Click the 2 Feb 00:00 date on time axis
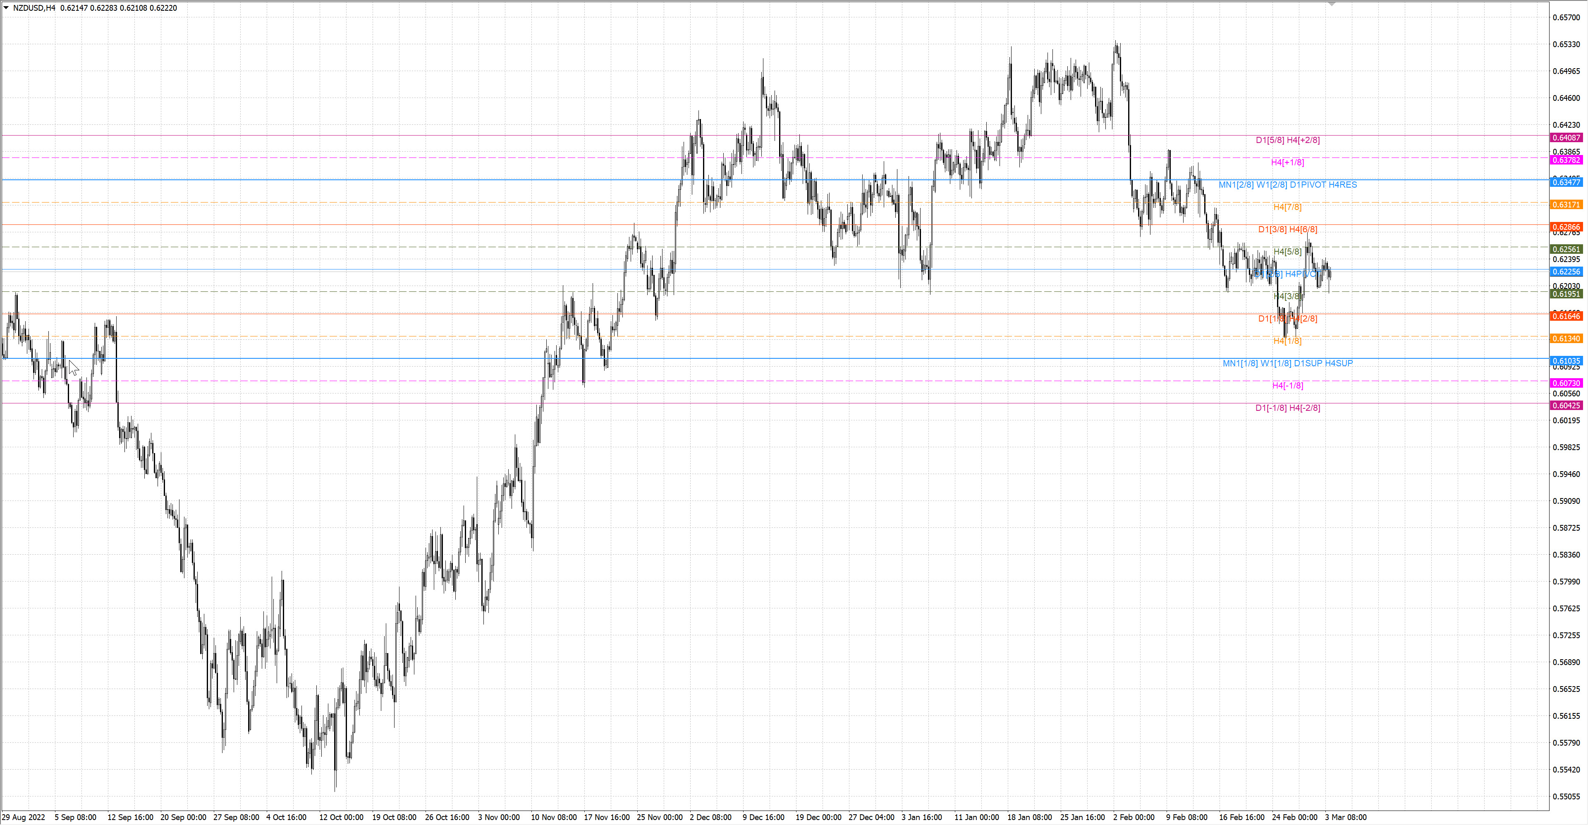Screen dimensions: 1588x825 [x=1134, y=817]
